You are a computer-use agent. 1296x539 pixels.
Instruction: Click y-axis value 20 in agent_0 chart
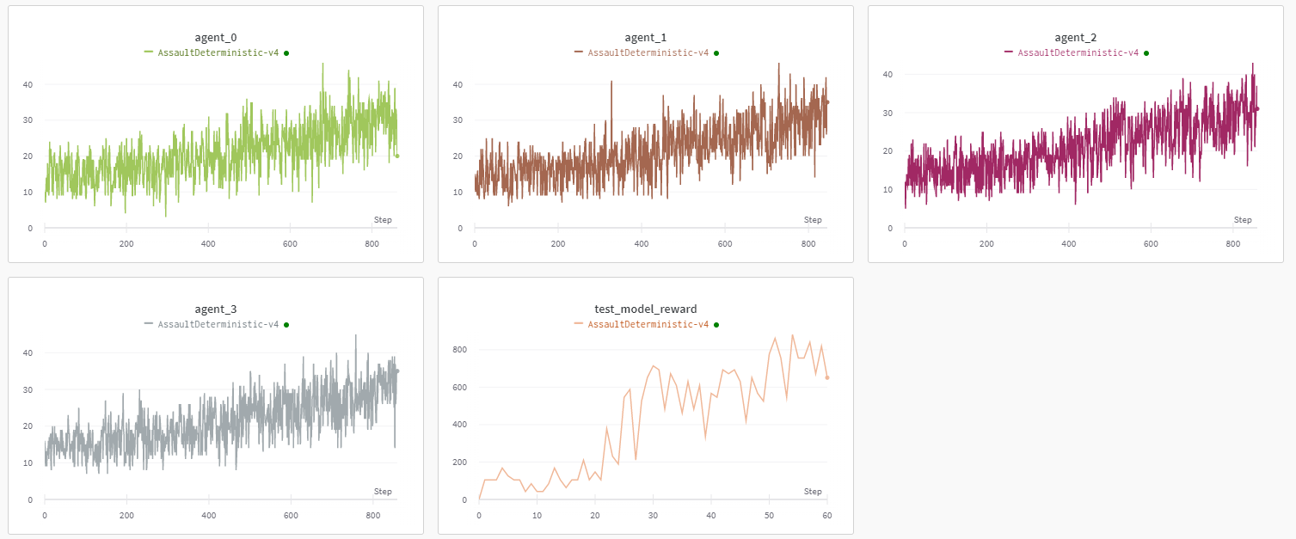coord(28,156)
